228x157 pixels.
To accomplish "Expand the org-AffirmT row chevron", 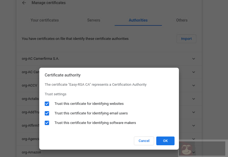I will coord(194,126).
